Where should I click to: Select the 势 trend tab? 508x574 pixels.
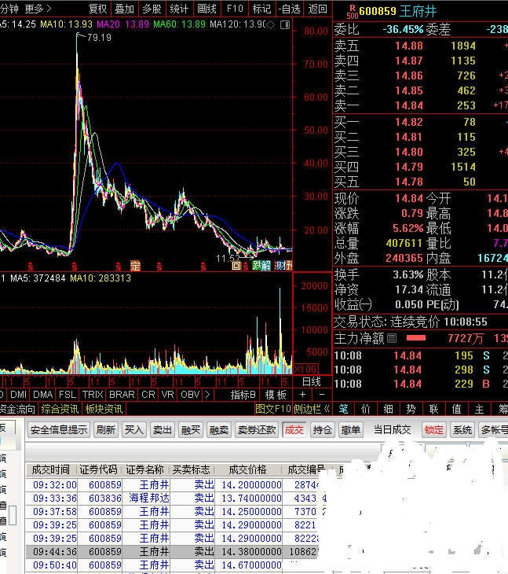tap(411, 409)
